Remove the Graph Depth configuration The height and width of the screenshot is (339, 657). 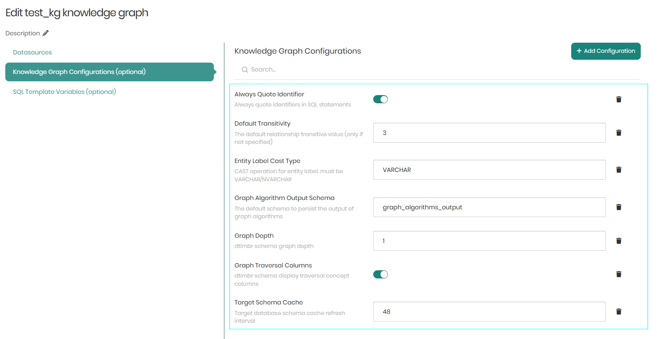[x=618, y=241]
